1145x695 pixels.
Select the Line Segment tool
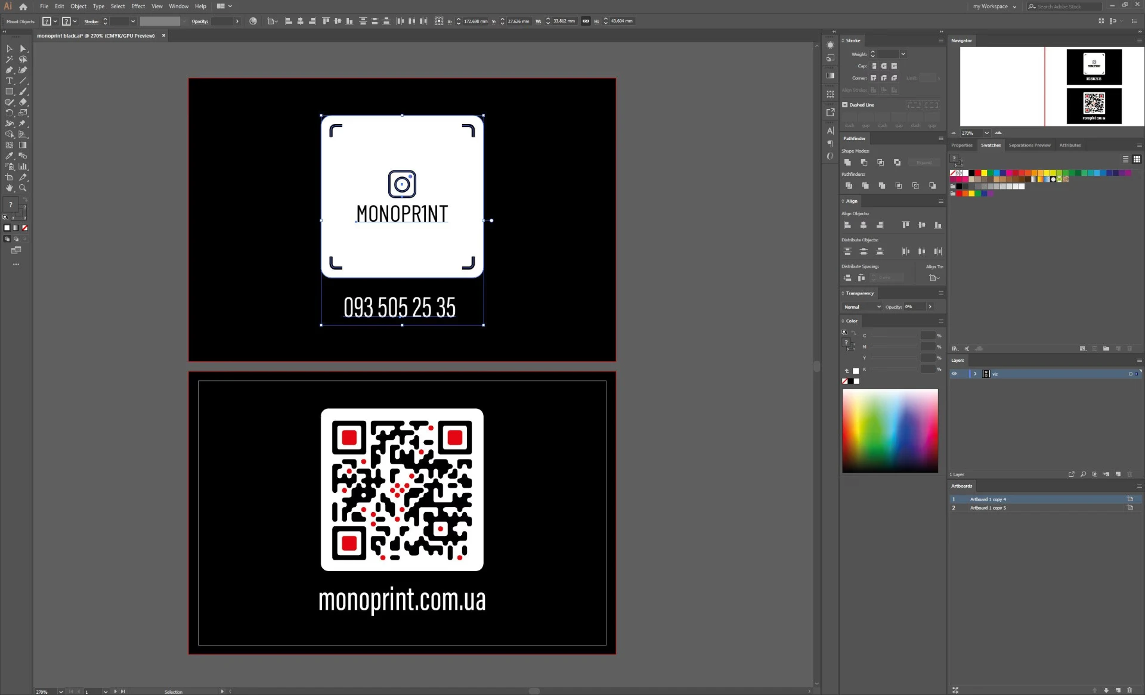pyautogui.click(x=23, y=81)
